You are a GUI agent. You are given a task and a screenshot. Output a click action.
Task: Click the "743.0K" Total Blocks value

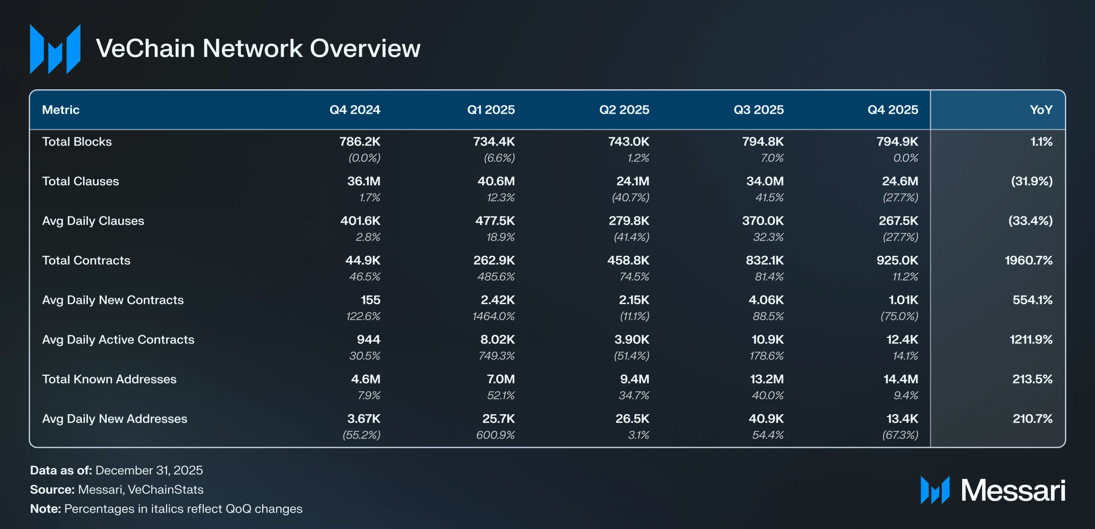pyautogui.click(x=629, y=141)
